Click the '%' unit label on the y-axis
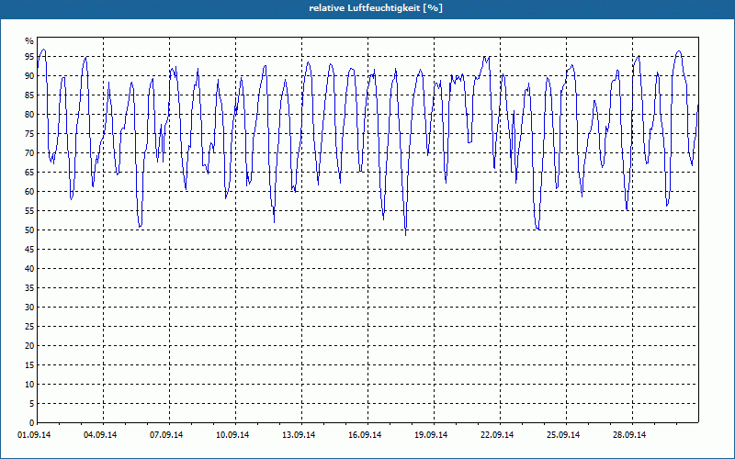Viewport: 735px width, 459px height. pyautogui.click(x=29, y=41)
